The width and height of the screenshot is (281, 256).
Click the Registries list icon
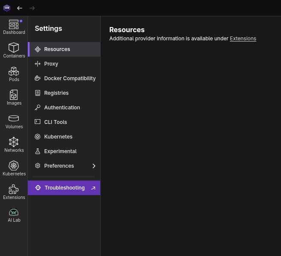point(38,93)
